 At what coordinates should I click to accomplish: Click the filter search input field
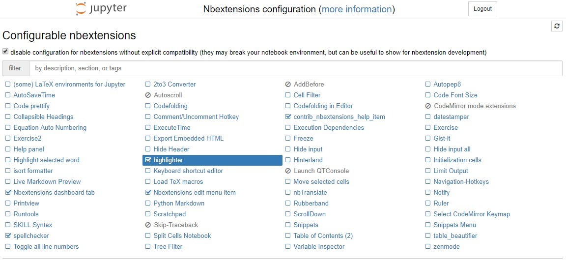tap(295, 68)
